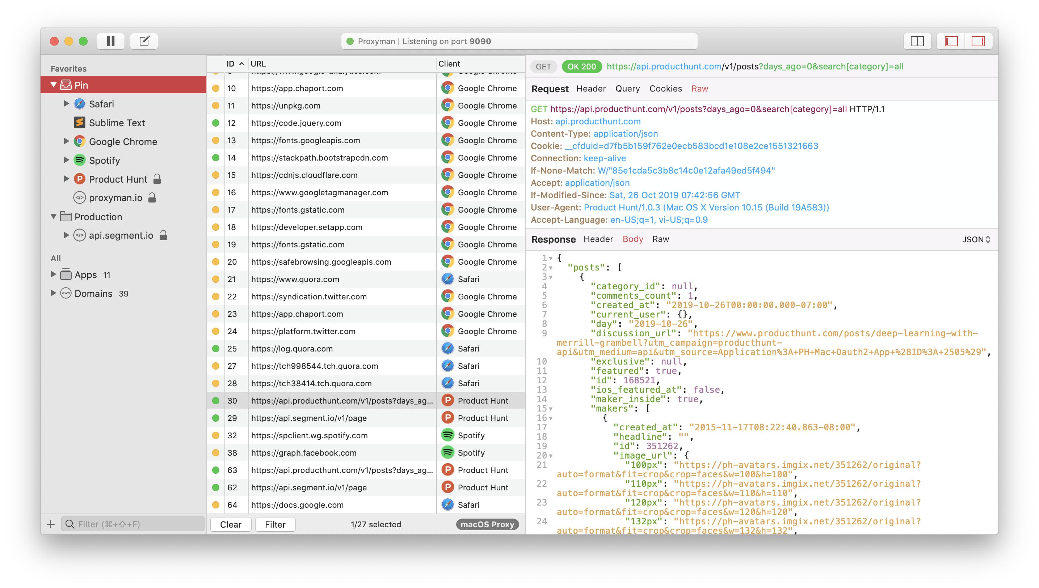The image size is (1039, 588).
Task: Toggle the macOS Proxy badge
Action: coord(487,524)
